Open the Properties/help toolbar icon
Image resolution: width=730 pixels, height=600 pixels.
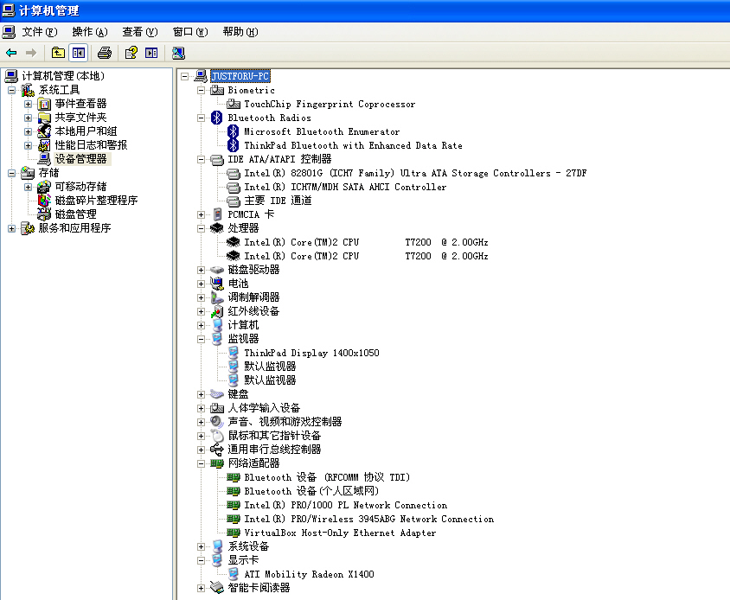click(131, 53)
